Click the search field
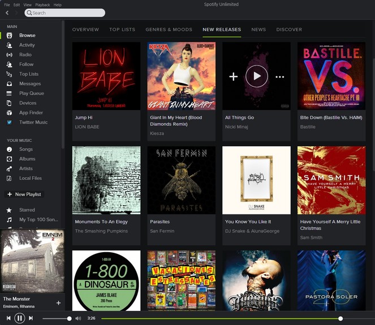 (x=65, y=13)
